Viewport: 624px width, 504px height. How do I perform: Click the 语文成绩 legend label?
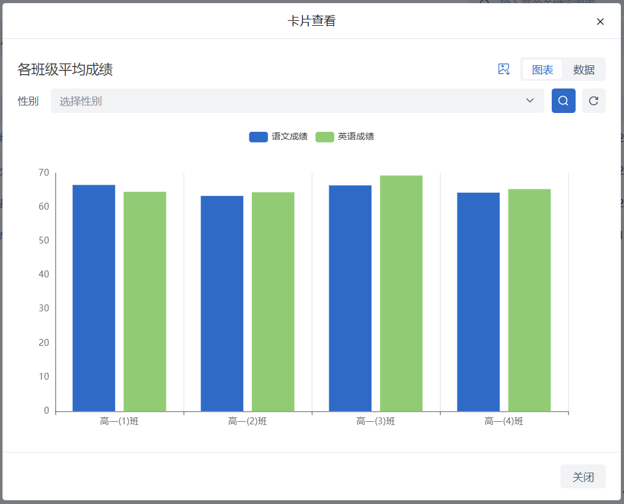point(289,137)
